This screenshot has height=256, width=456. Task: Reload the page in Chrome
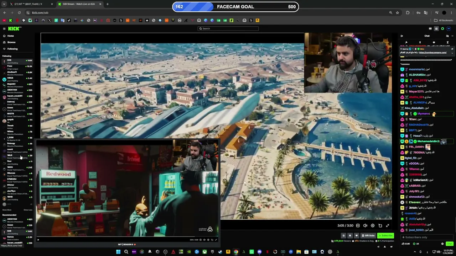pyautogui.click(x=19, y=12)
